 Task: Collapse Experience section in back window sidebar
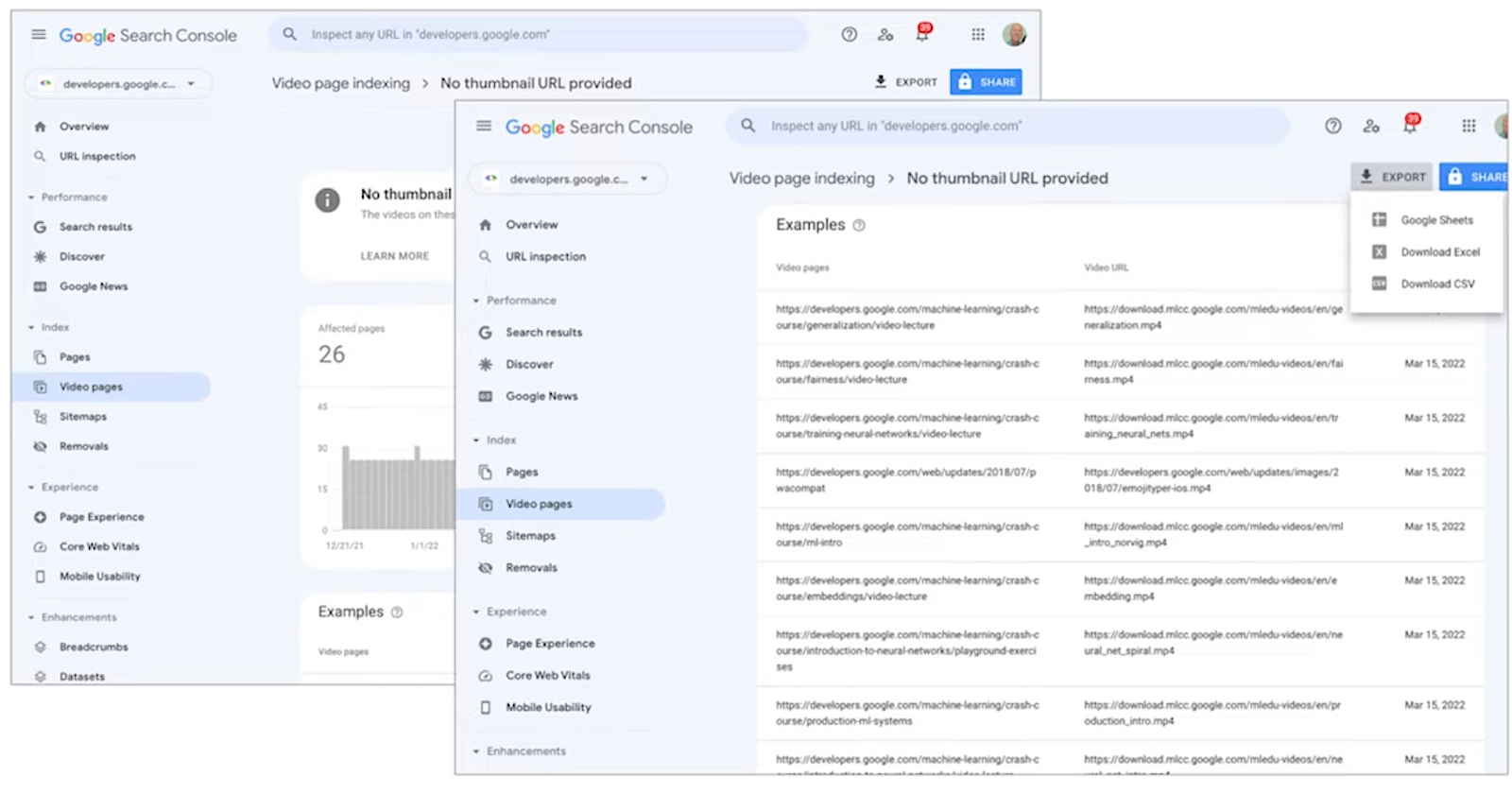tap(31, 488)
